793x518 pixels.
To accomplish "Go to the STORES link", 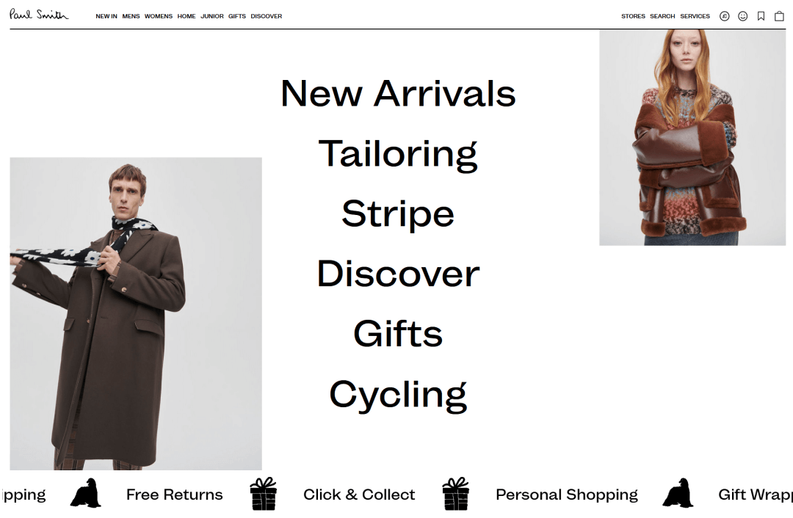I will 633,16.
